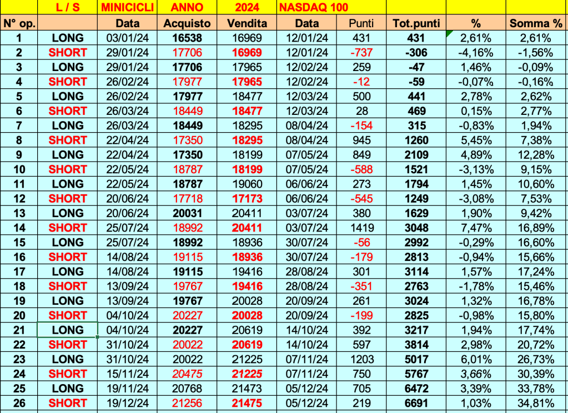Click the "MINICICLI" header cell
568x413 pixels.
[127, 8]
